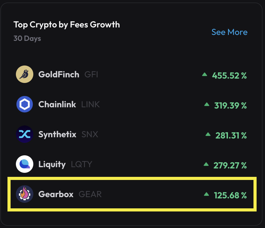Click the GoldFinch bird logo icon
Image resolution: width=265 pixels, height=228 pixels.
click(x=25, y=74)
